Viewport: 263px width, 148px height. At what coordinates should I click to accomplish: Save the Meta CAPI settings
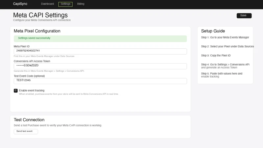[x=244, y=15]
